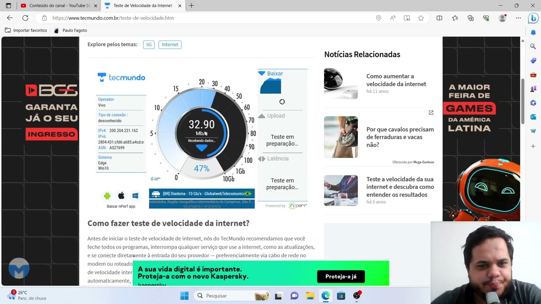Image resolution: width=541 pixels, height=304 pixels.
Task: Click page vertical scrollbar thumb
Action: tap(523, 101)
